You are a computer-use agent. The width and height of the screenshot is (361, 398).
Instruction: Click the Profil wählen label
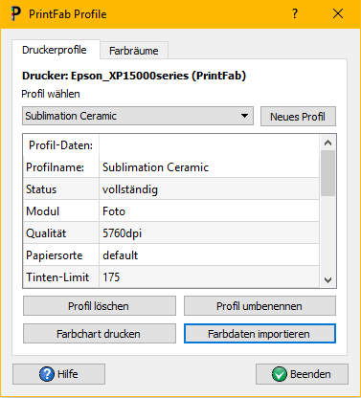tap(51, 94)
